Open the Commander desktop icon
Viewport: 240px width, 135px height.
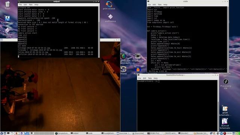tap(7, 19)
